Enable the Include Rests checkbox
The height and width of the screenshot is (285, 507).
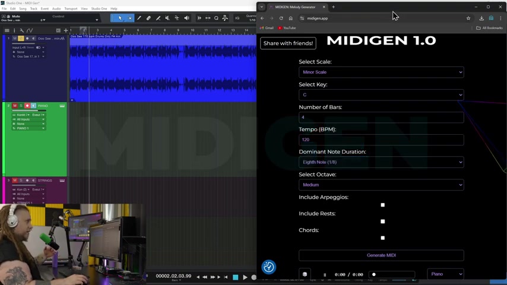382,221
